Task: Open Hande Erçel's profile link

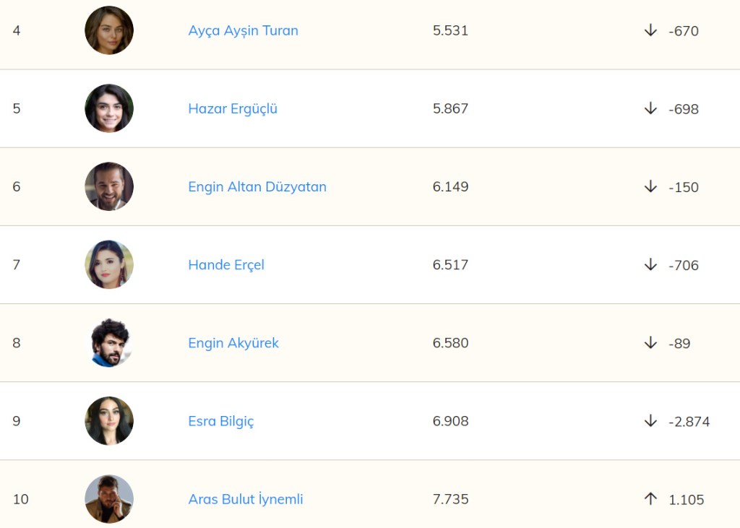Action: click(226, 264)
